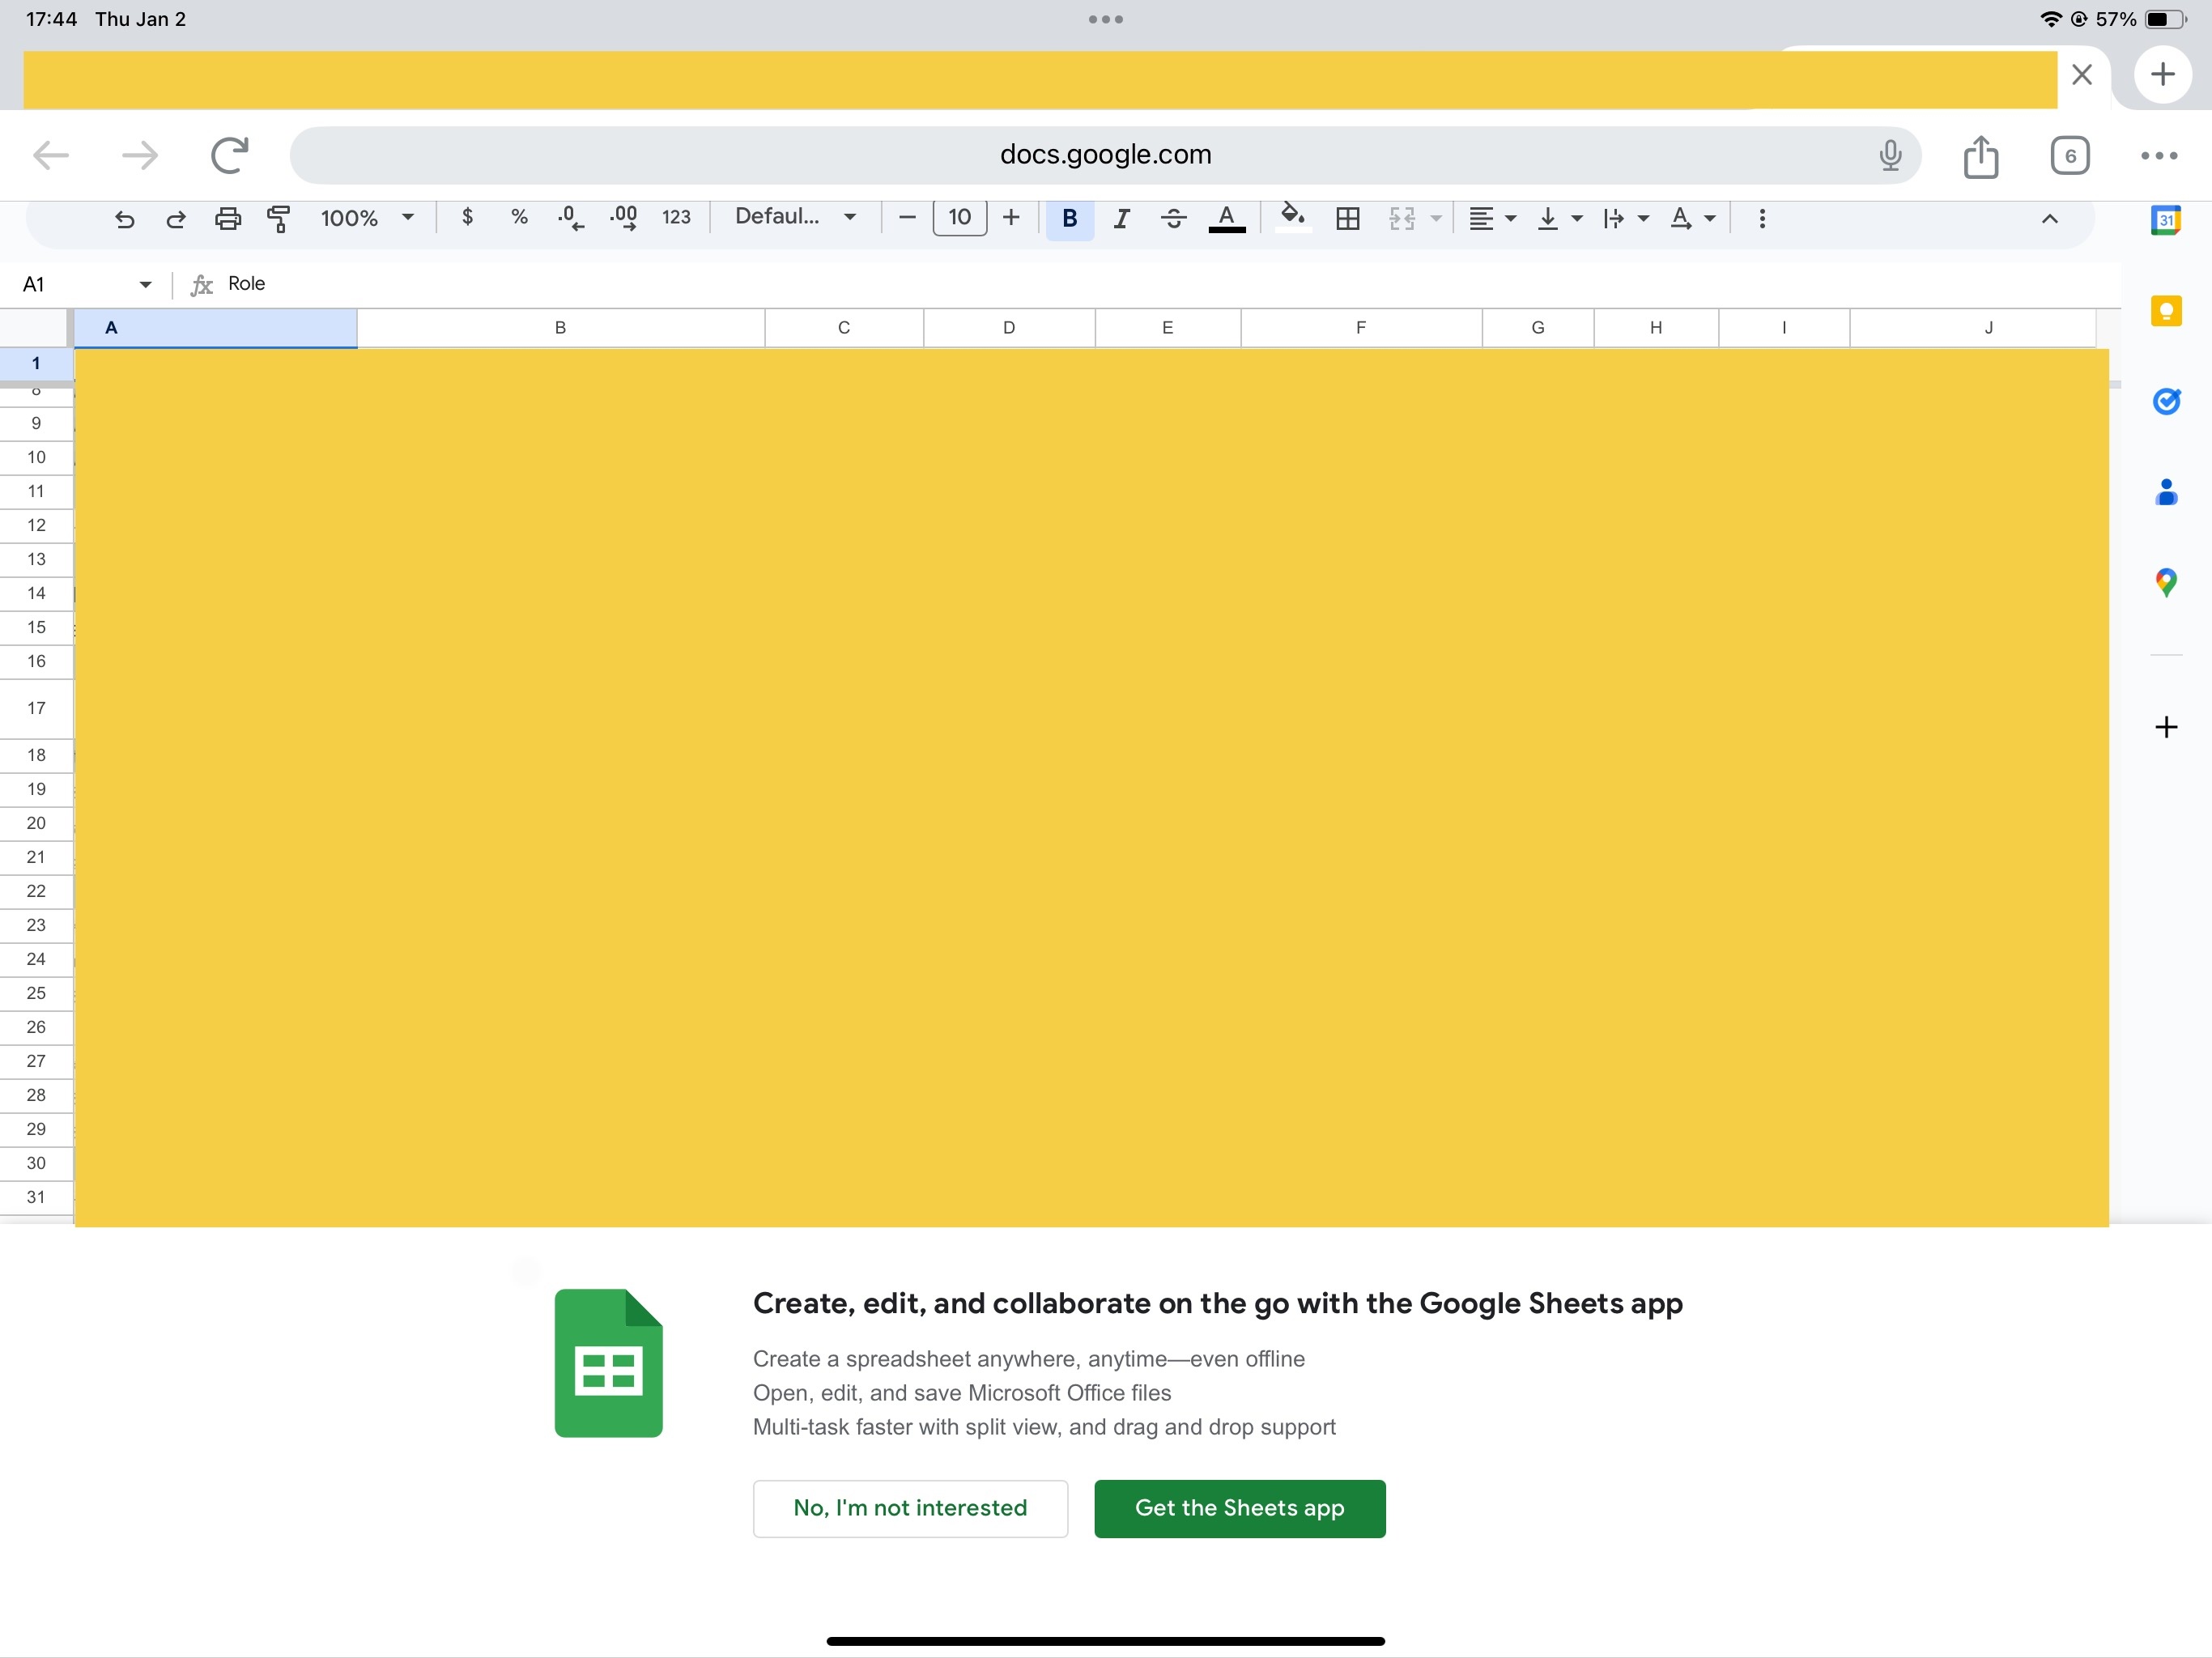Open Google Maps in side panel

click(x=2165, y=582)
